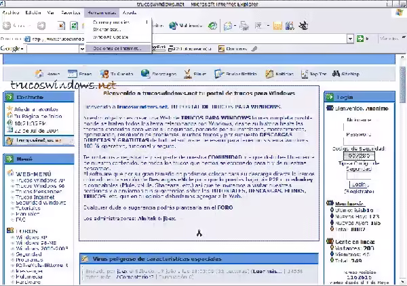This screenshot has width=407, height=286.
Task: Open the Google search box dropdown arrow
Action: 82,49
